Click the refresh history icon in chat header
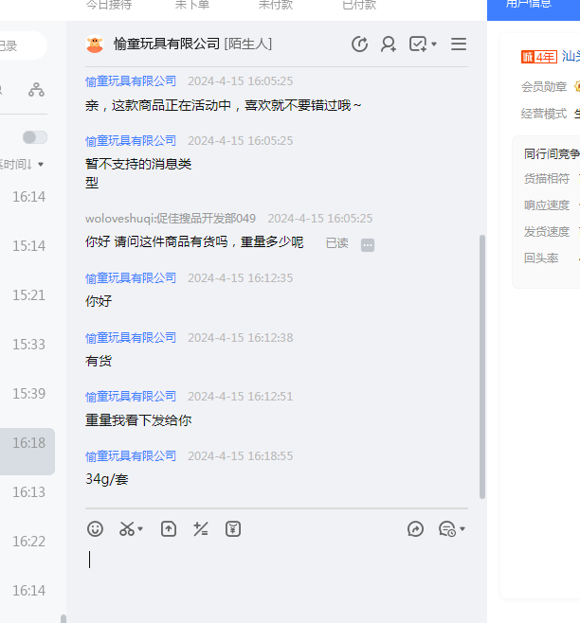The width and height of the screenshot is (580, 623). click(359, 44)
